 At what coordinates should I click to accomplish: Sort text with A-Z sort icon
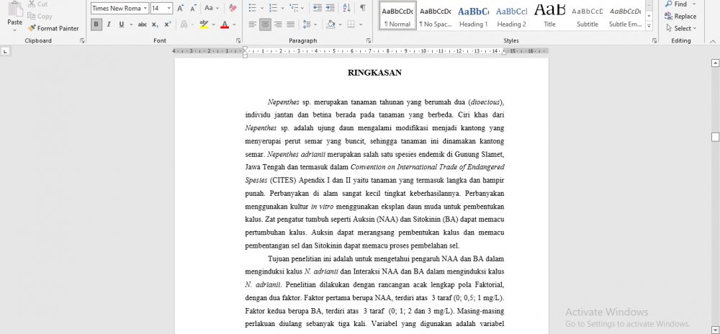coord(347,8)
